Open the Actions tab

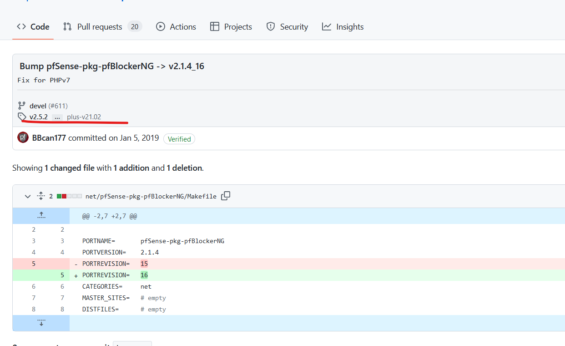click(x=176, y=27)
